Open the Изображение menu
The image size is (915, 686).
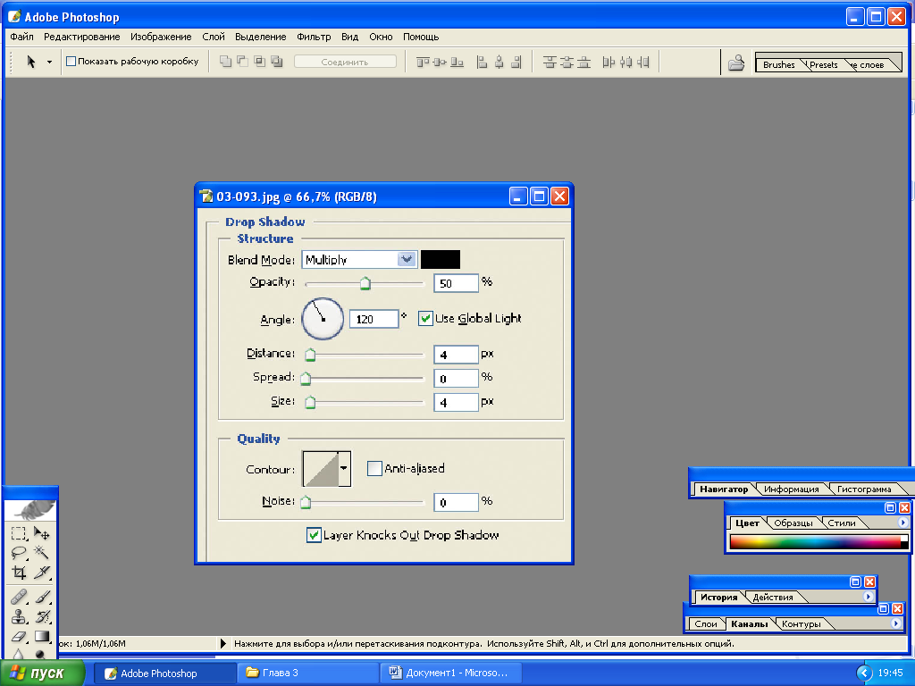[x=161, y=37]
